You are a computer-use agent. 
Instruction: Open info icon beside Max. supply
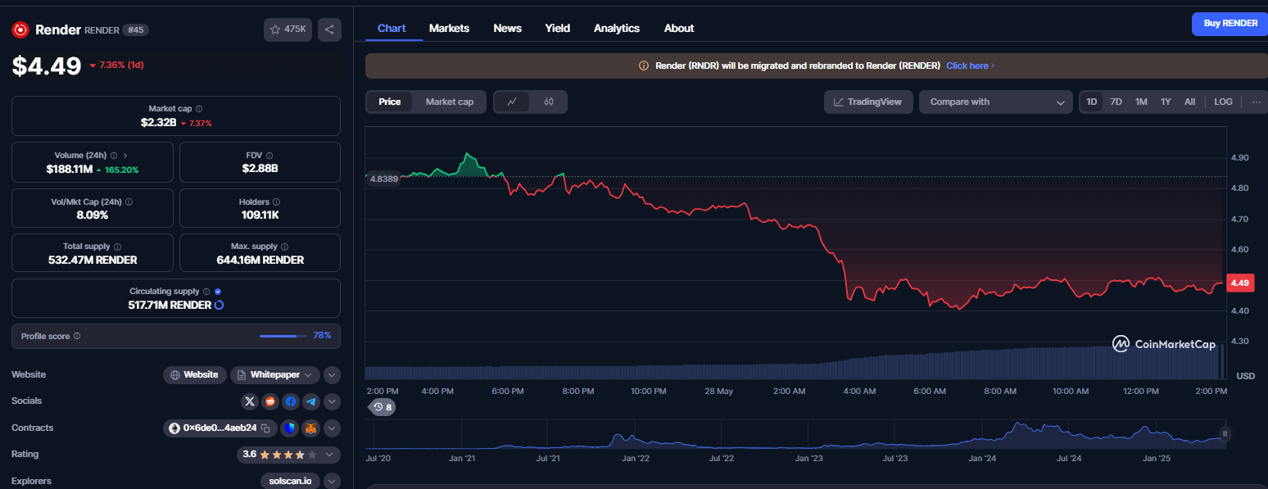(285, 247)
